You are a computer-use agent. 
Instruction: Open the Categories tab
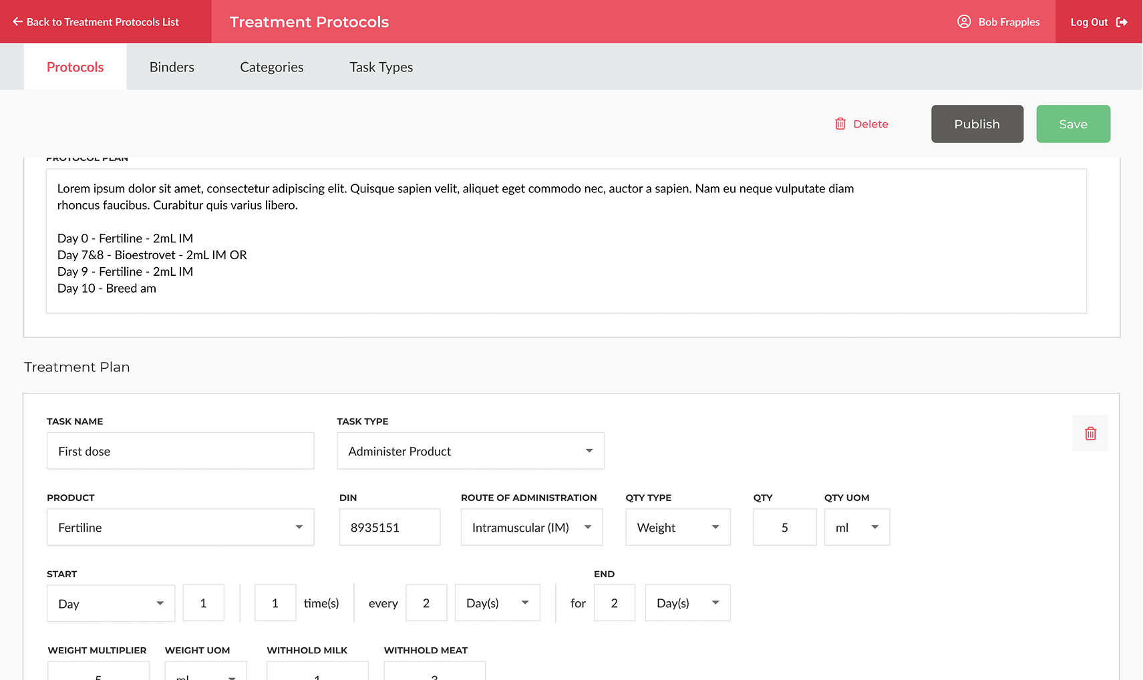pyautogui.click(x=271, y=67)
